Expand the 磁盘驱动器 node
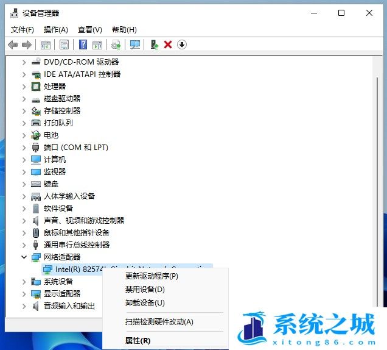The image size is (387, 350). coord(24,99)
